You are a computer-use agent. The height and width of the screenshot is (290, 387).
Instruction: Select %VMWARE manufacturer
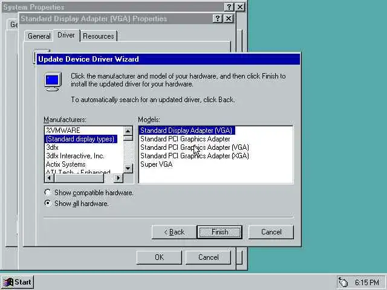point(63,130)
